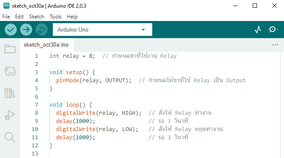Open the Sketch menu
Screen dimensions: 284x158
(36, 17)
